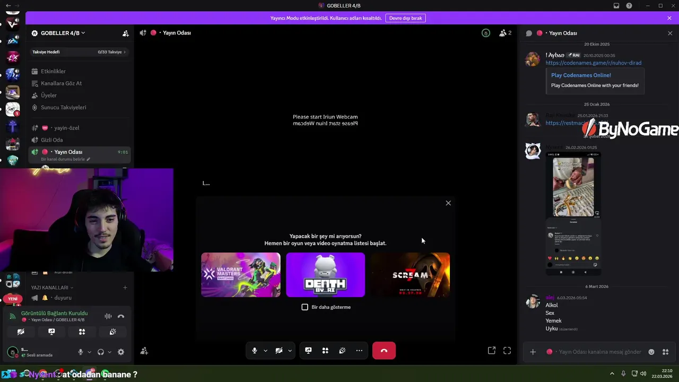Check the Bir daha gösterme checkbox

click(x=304, y=307)
